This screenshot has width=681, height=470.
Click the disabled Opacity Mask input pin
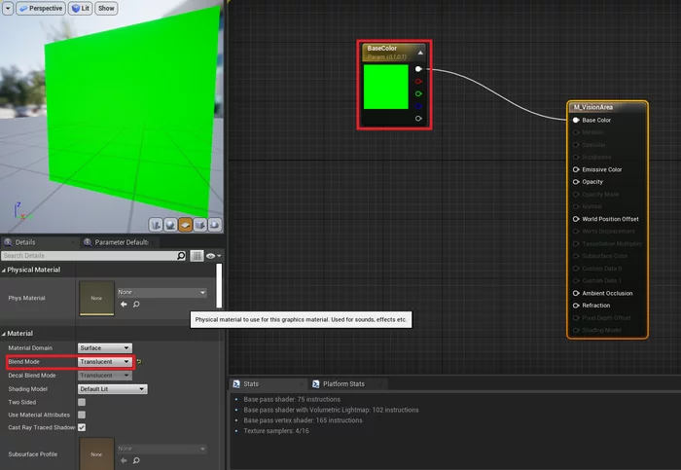pyautogui.click(x=576, y=195)
